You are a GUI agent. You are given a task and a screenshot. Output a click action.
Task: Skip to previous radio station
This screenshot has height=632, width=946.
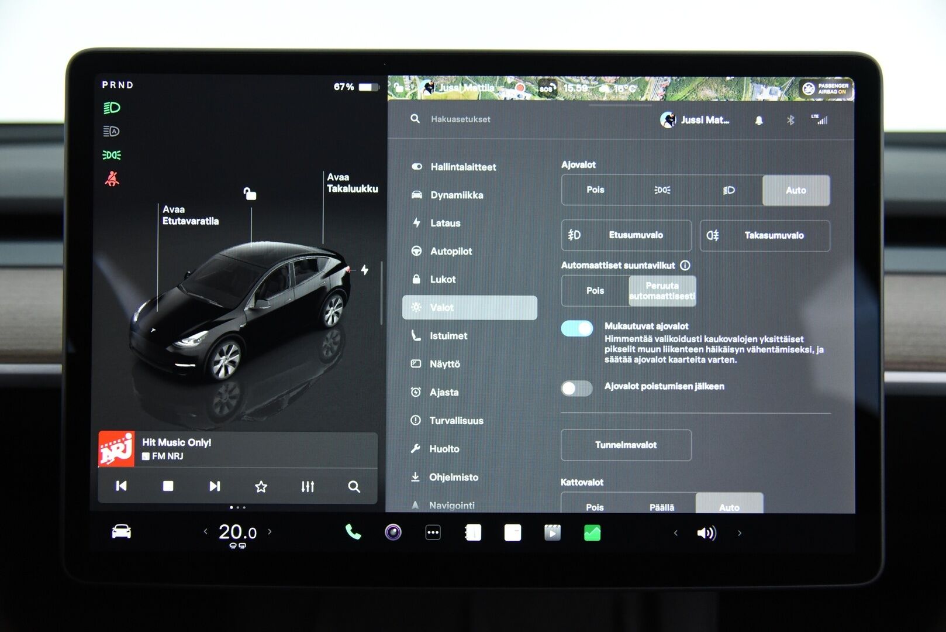click(x=121, y=486)
